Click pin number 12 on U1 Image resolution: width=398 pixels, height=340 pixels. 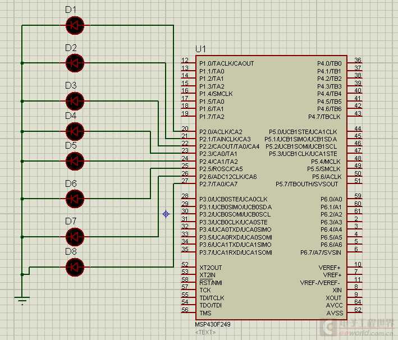click(185, 60)
